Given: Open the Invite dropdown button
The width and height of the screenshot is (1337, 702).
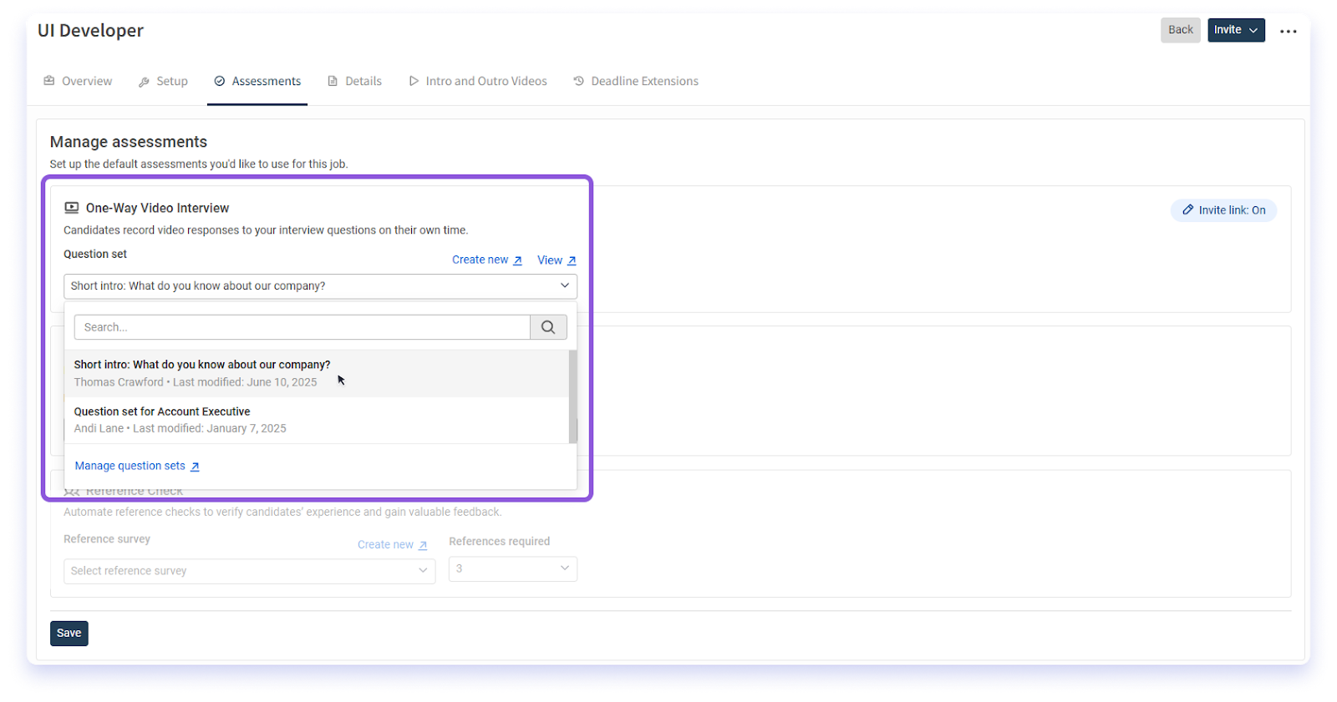Looking at the screenshot, I should coord(1236,30).
